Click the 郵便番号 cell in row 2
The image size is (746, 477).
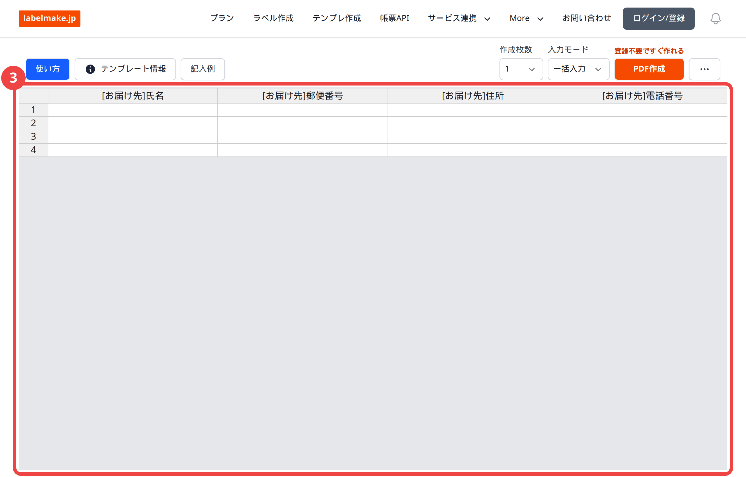(302, 123)
